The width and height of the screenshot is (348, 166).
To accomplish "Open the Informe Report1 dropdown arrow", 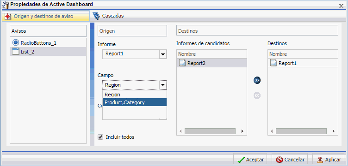I will tap(163, 54).
